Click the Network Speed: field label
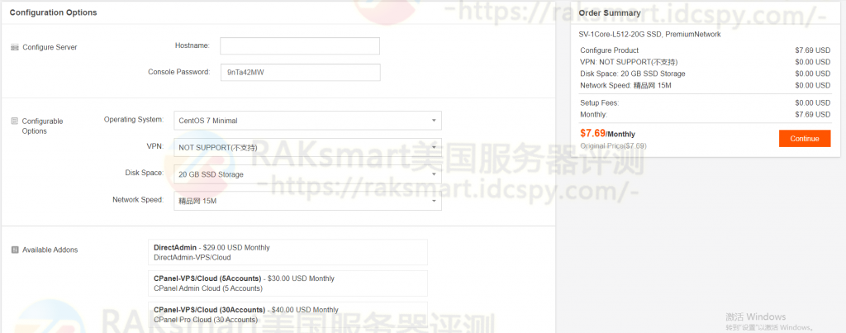The height and width of the screenshot is (333, 846). [138, 200]
